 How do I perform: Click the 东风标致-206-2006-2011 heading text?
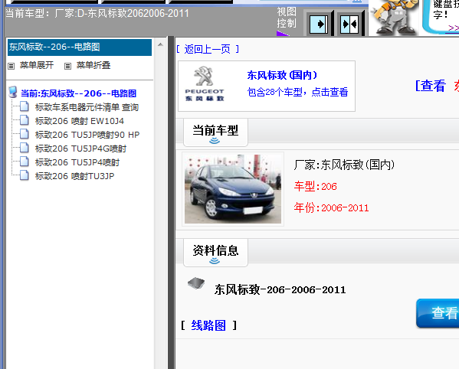[280, 289]
